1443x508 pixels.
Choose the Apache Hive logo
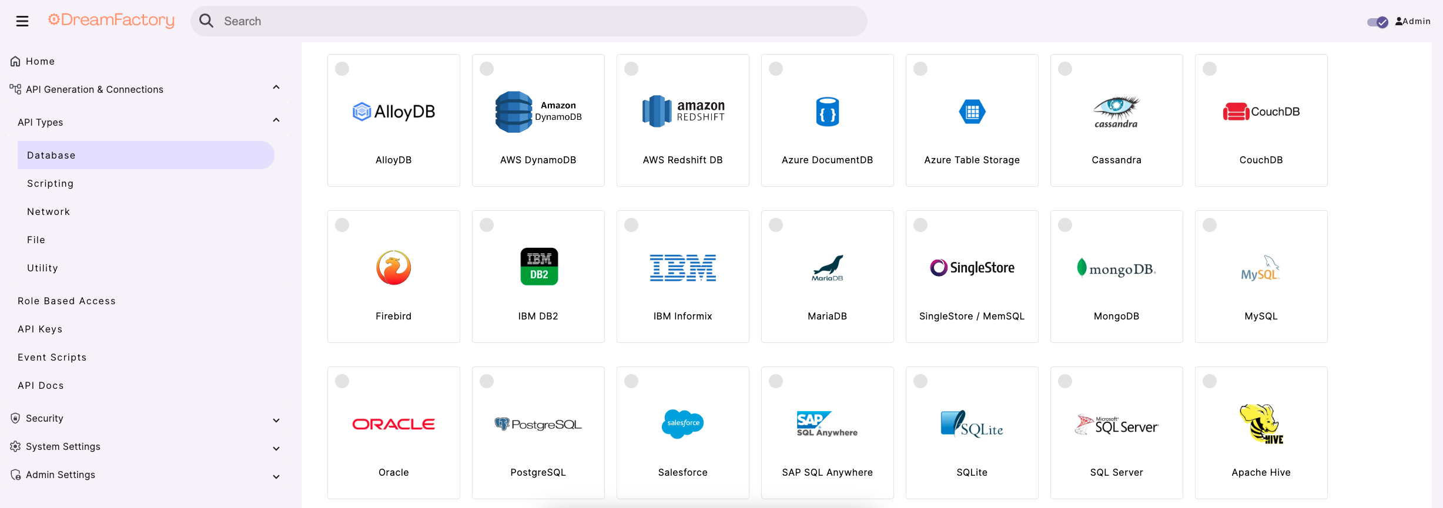[1261, 423]
